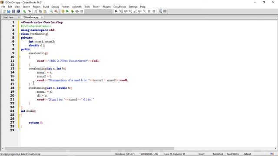The height and width of the screenshot is (156, 278).
Task: Open the Search menu
Action: coord(26,7)
